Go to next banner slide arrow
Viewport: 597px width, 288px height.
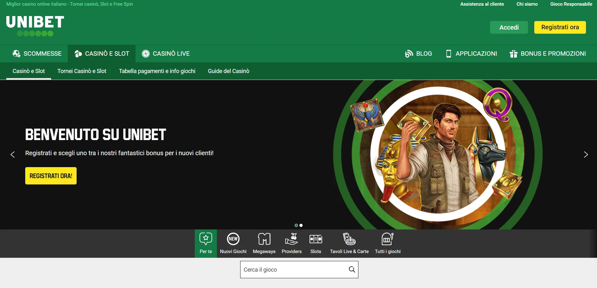586,155
